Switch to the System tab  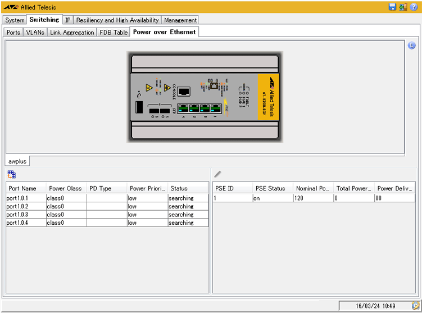(x=15, y=20)
